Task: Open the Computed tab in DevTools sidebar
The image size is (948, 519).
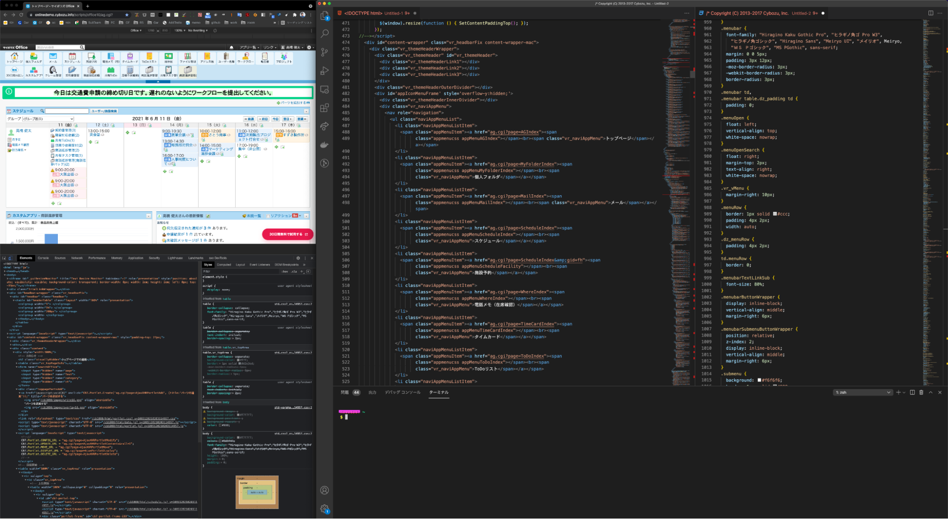Action: [x=224, y=264]
